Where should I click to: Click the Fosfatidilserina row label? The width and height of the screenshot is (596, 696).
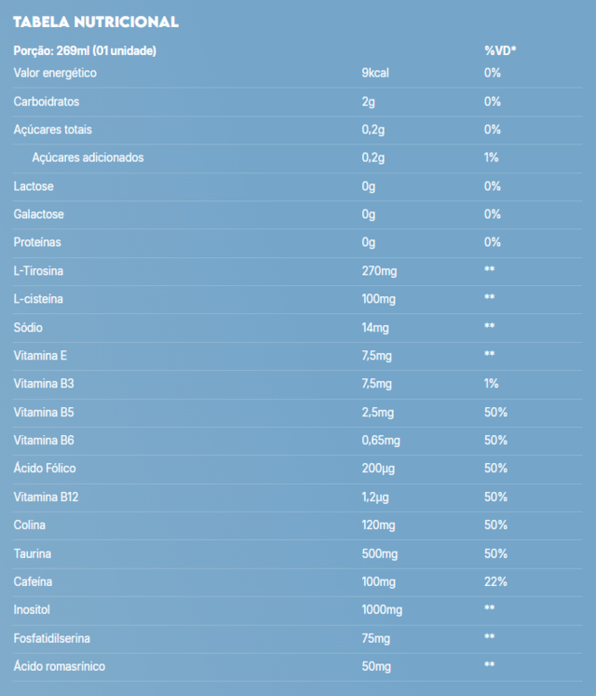51,639
